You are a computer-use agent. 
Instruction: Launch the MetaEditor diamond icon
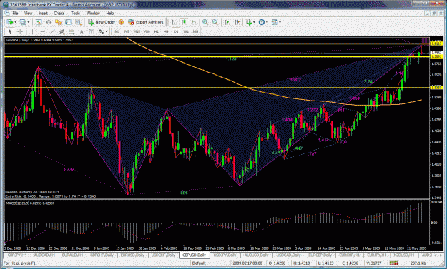point(121,22)
